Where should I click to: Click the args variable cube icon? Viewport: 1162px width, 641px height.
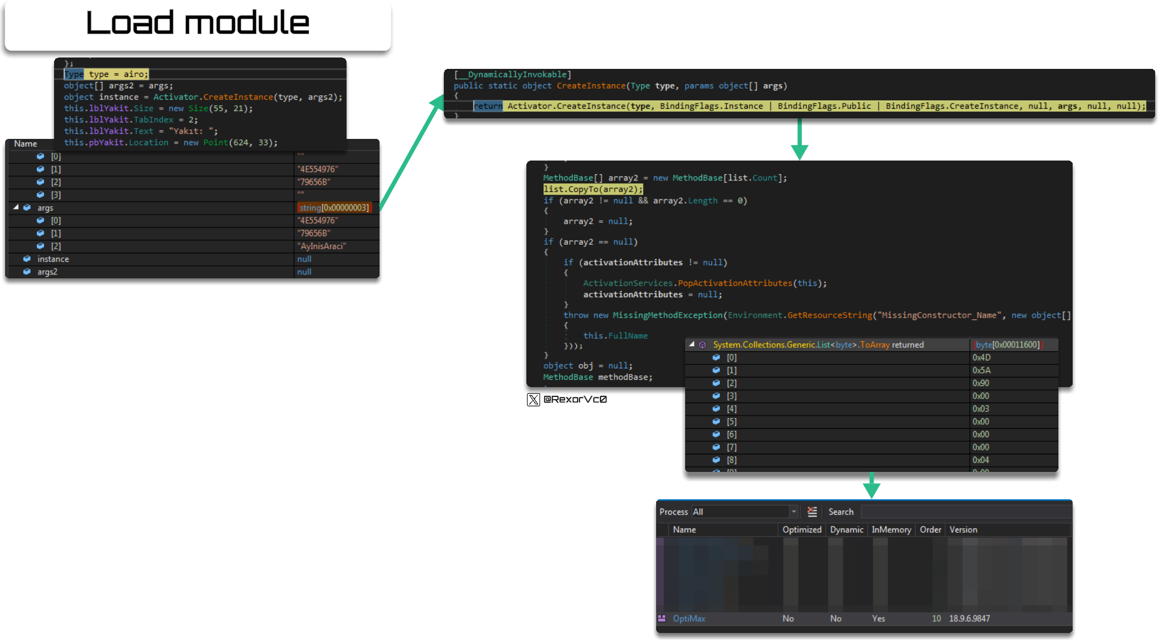pyautogui.click(x=27, y=208)
